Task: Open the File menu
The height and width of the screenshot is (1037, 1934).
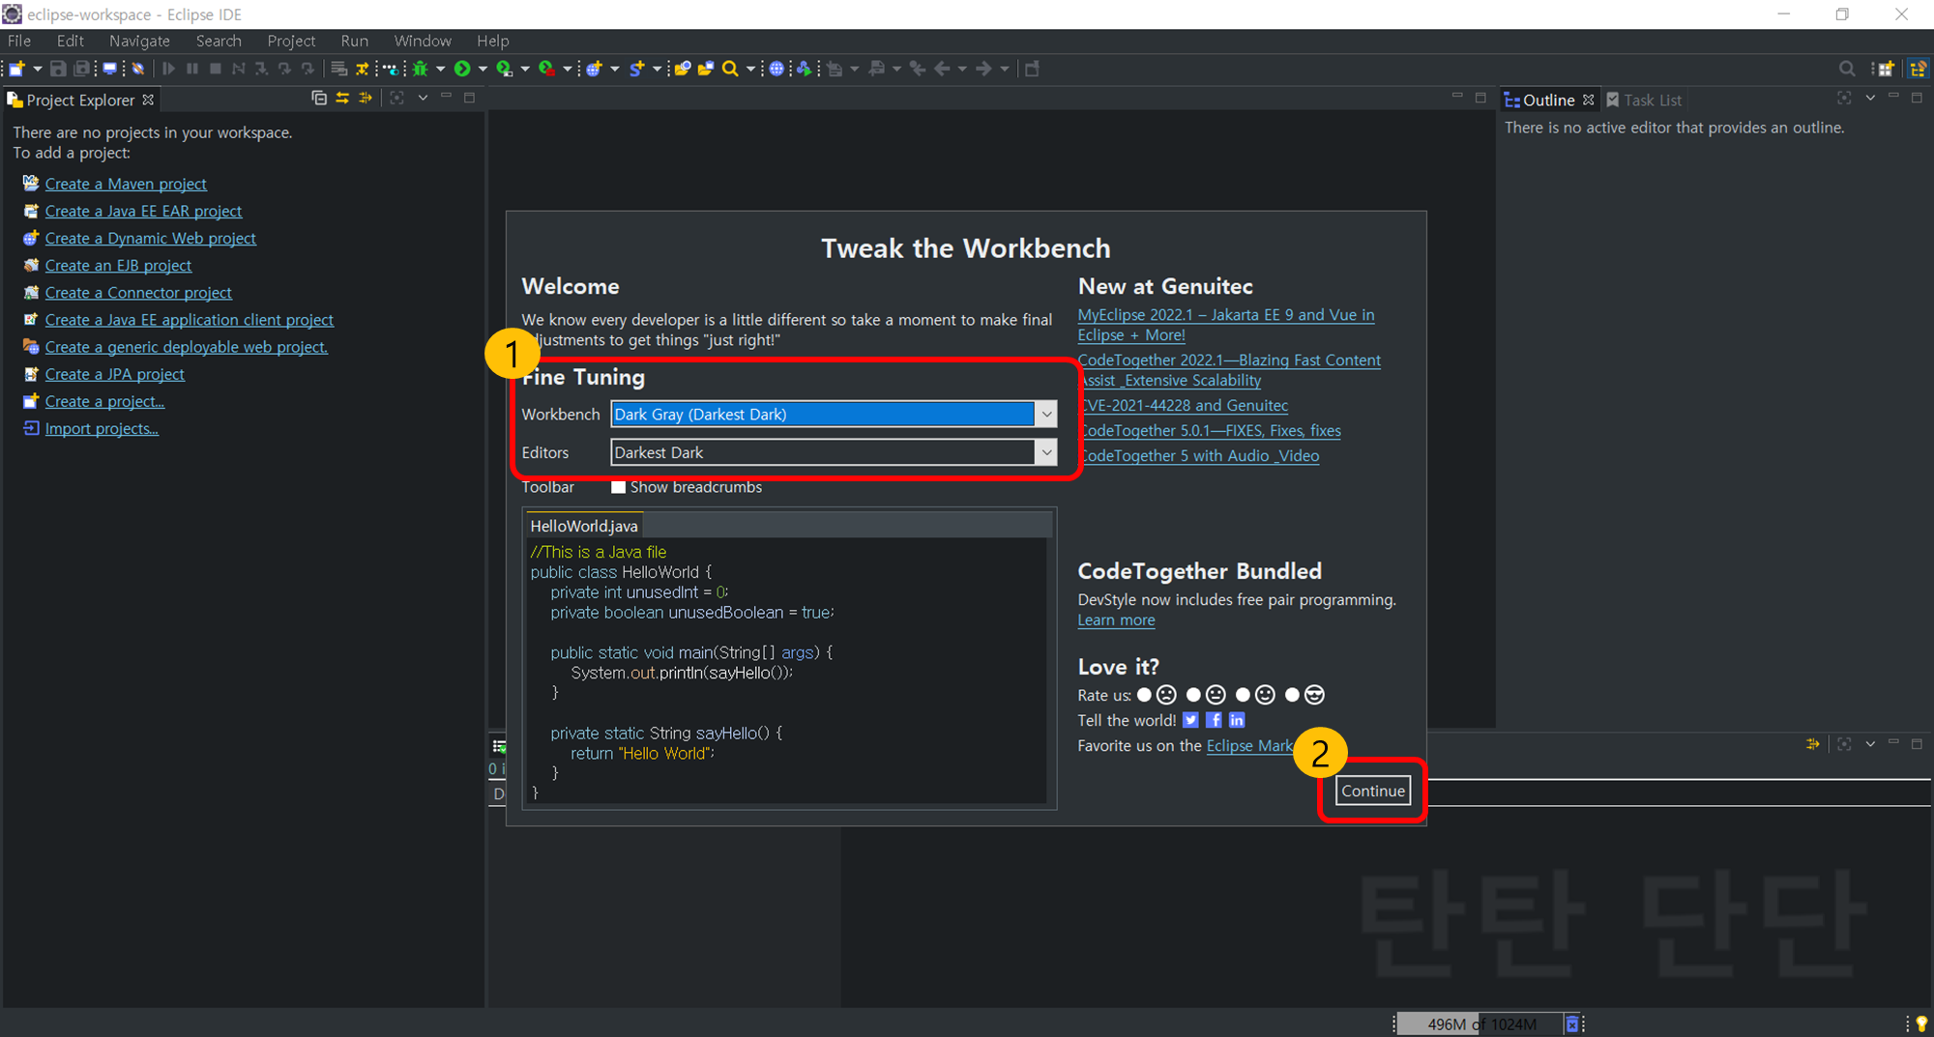Action: point(19,41)
